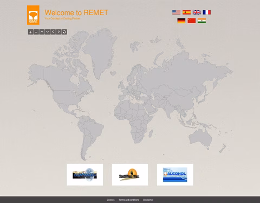
Task: Click Madagascar on the map
Action: [151, 133]
